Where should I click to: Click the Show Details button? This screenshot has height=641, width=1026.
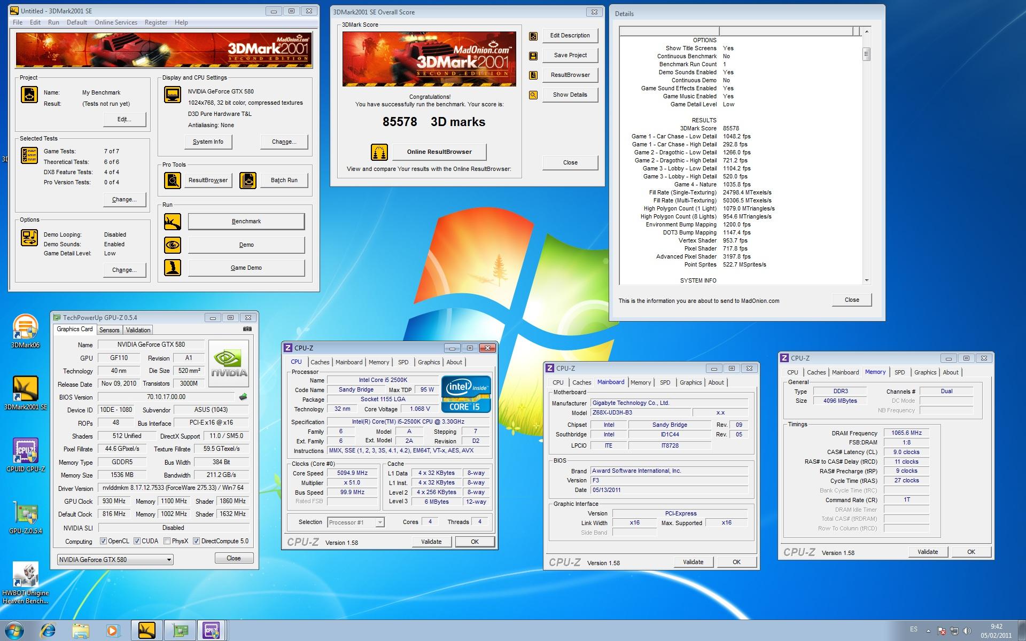point(570,95)
